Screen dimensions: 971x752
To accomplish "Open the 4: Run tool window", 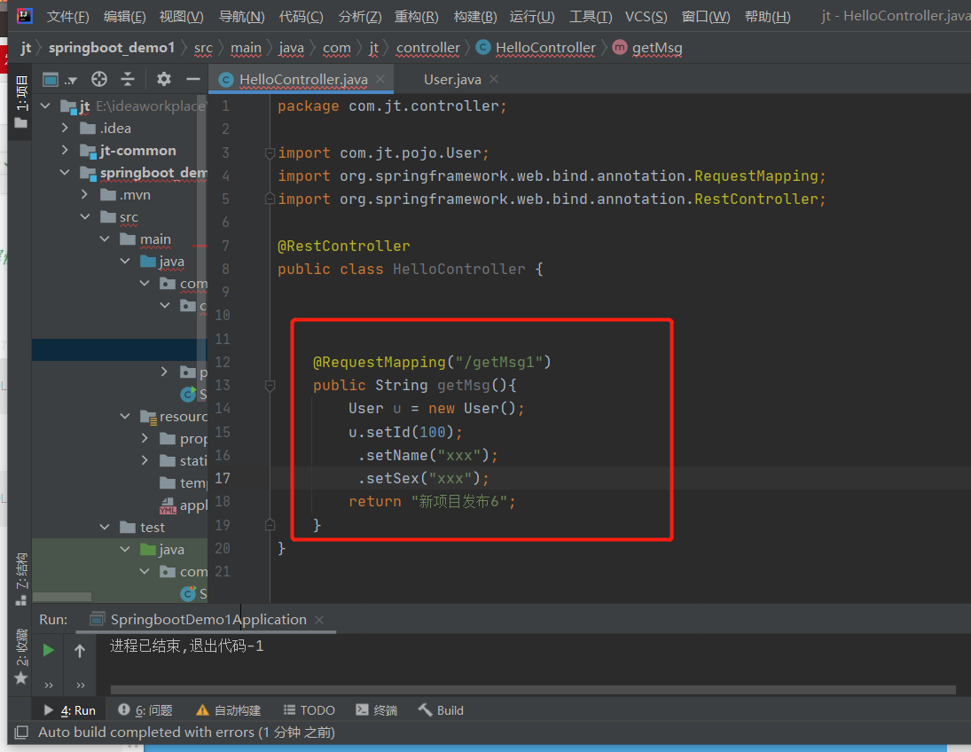I will pyautogui.click(x=70, y=710).
